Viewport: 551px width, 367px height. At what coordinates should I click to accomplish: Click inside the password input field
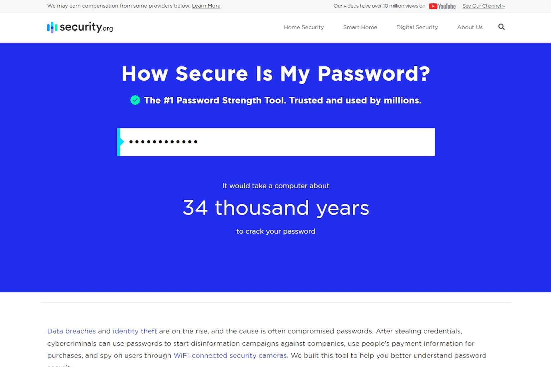[x=275, y=142]
